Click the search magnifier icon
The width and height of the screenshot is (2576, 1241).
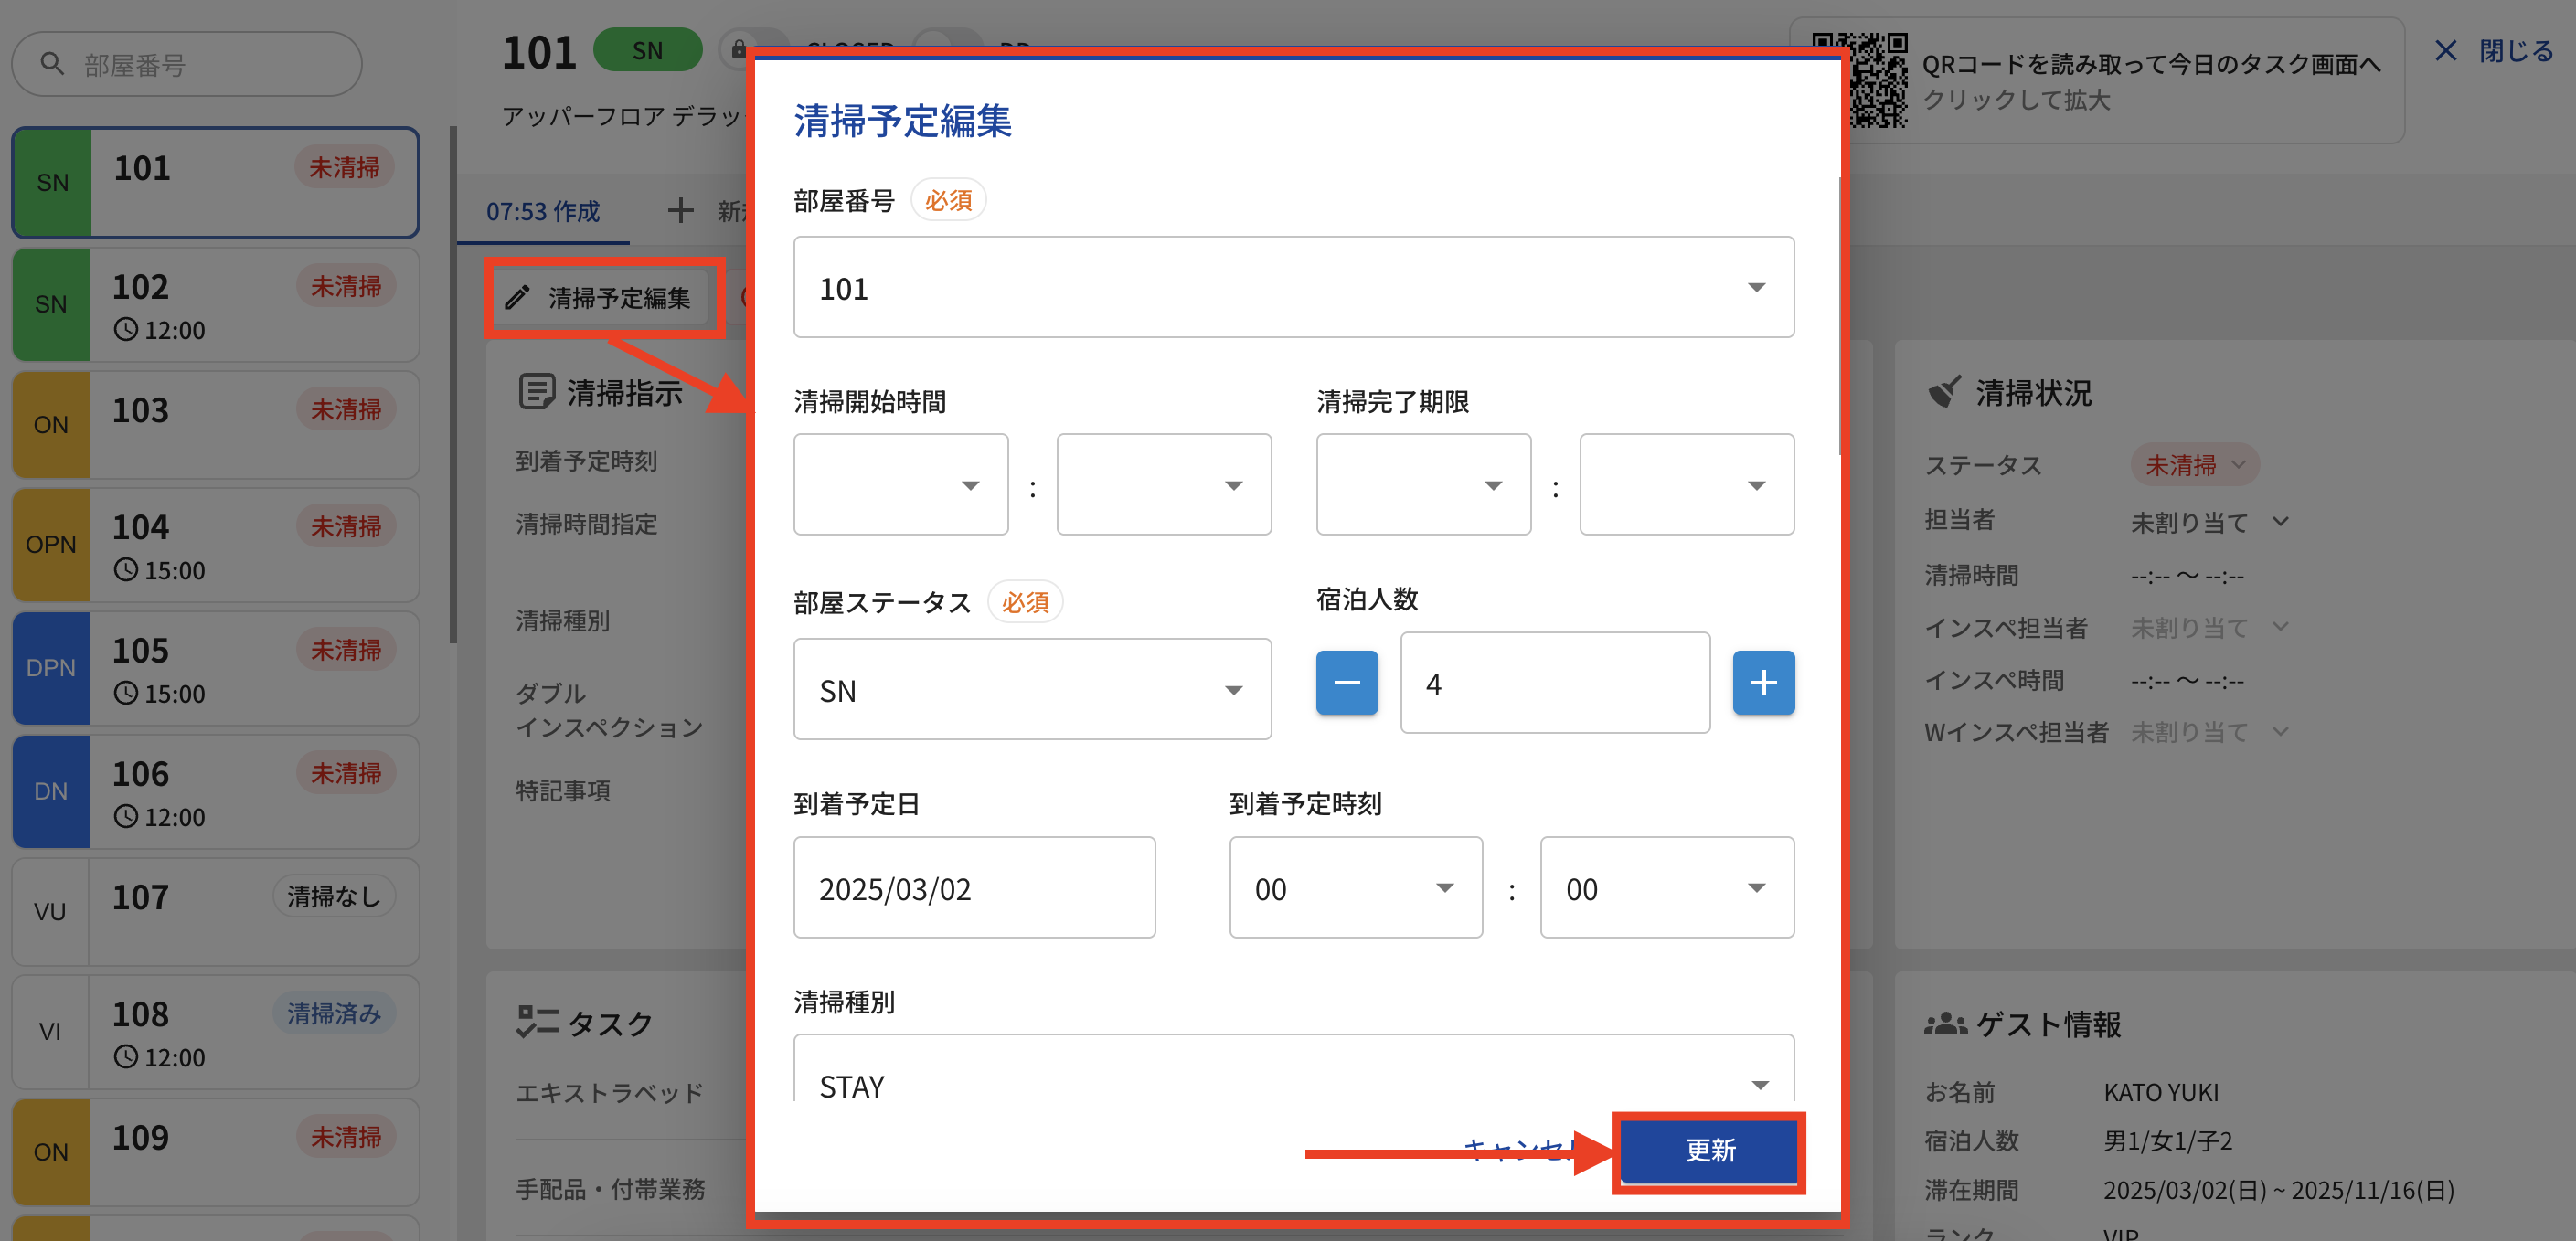52,64
